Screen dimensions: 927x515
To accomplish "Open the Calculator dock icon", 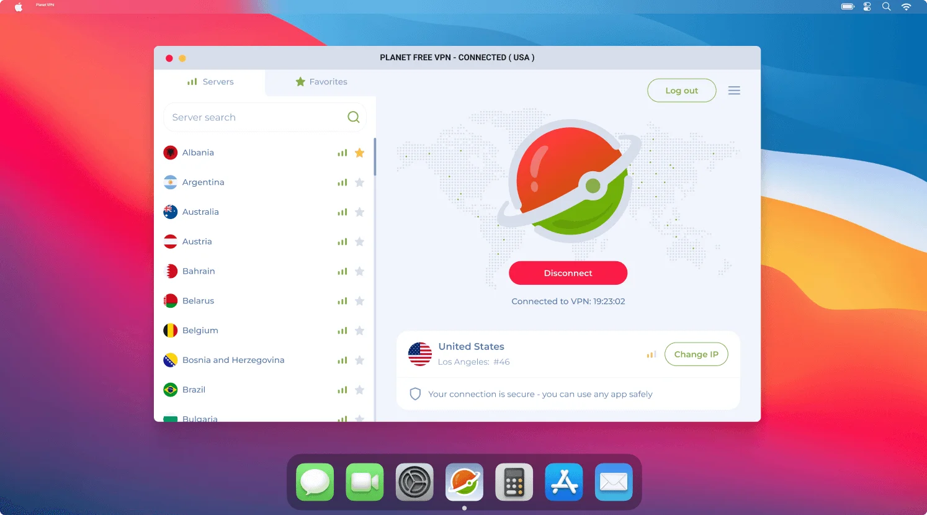I will [514, 482].
